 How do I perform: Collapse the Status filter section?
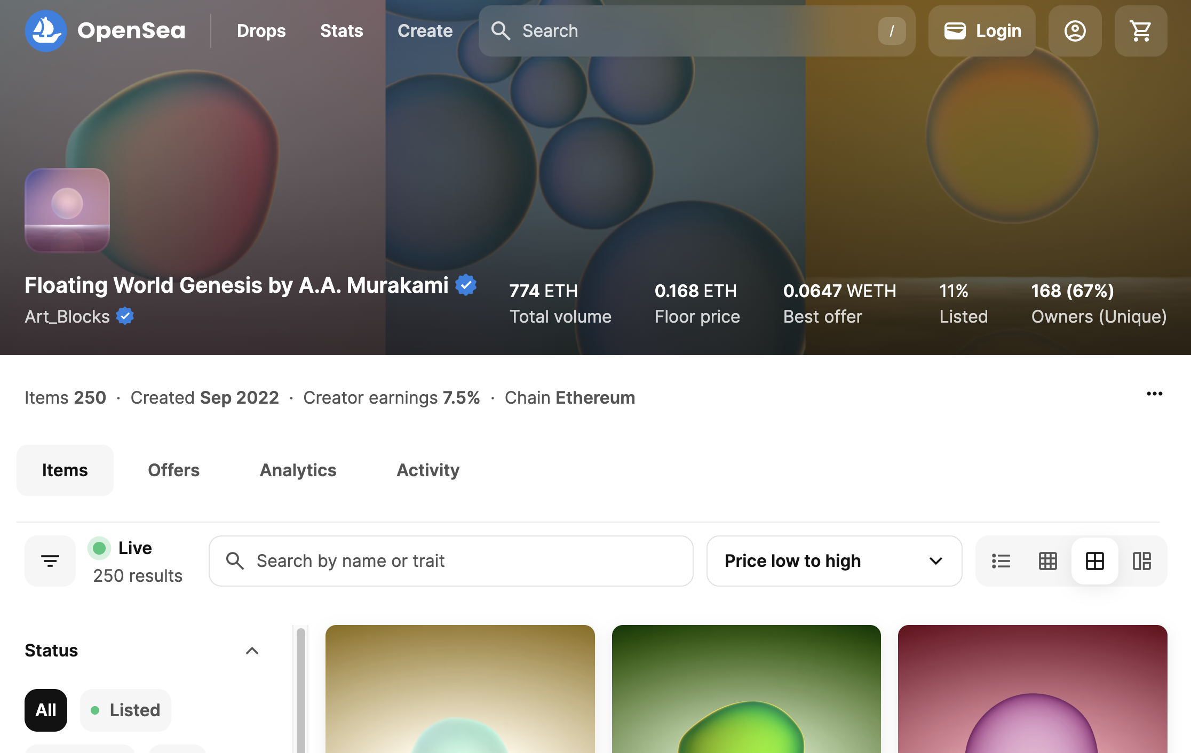coord(252,651)
